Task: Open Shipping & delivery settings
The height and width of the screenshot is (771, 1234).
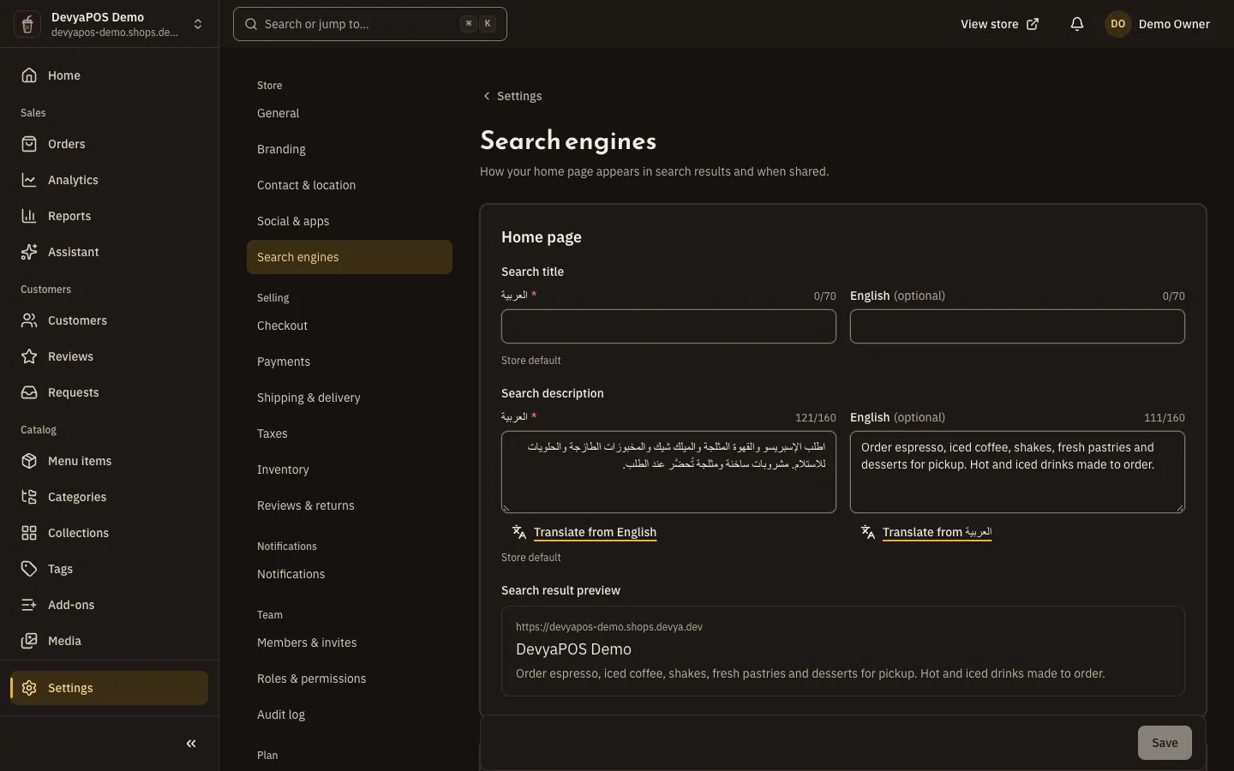Action: pos(350,397)
